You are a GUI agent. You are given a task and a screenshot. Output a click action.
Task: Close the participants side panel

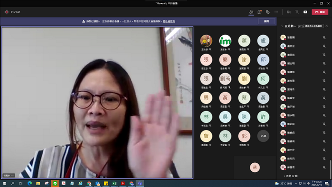(326, 26)
